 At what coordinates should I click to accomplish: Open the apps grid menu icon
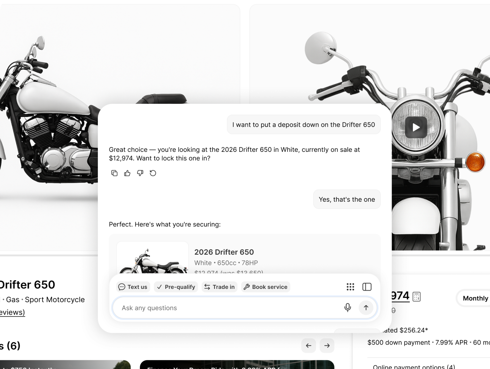point(350,287)
